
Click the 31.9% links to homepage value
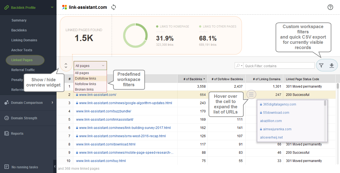tap(165, 38)
